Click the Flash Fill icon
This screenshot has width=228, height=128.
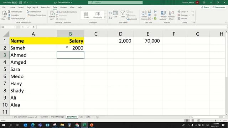(x=150, y=12)
